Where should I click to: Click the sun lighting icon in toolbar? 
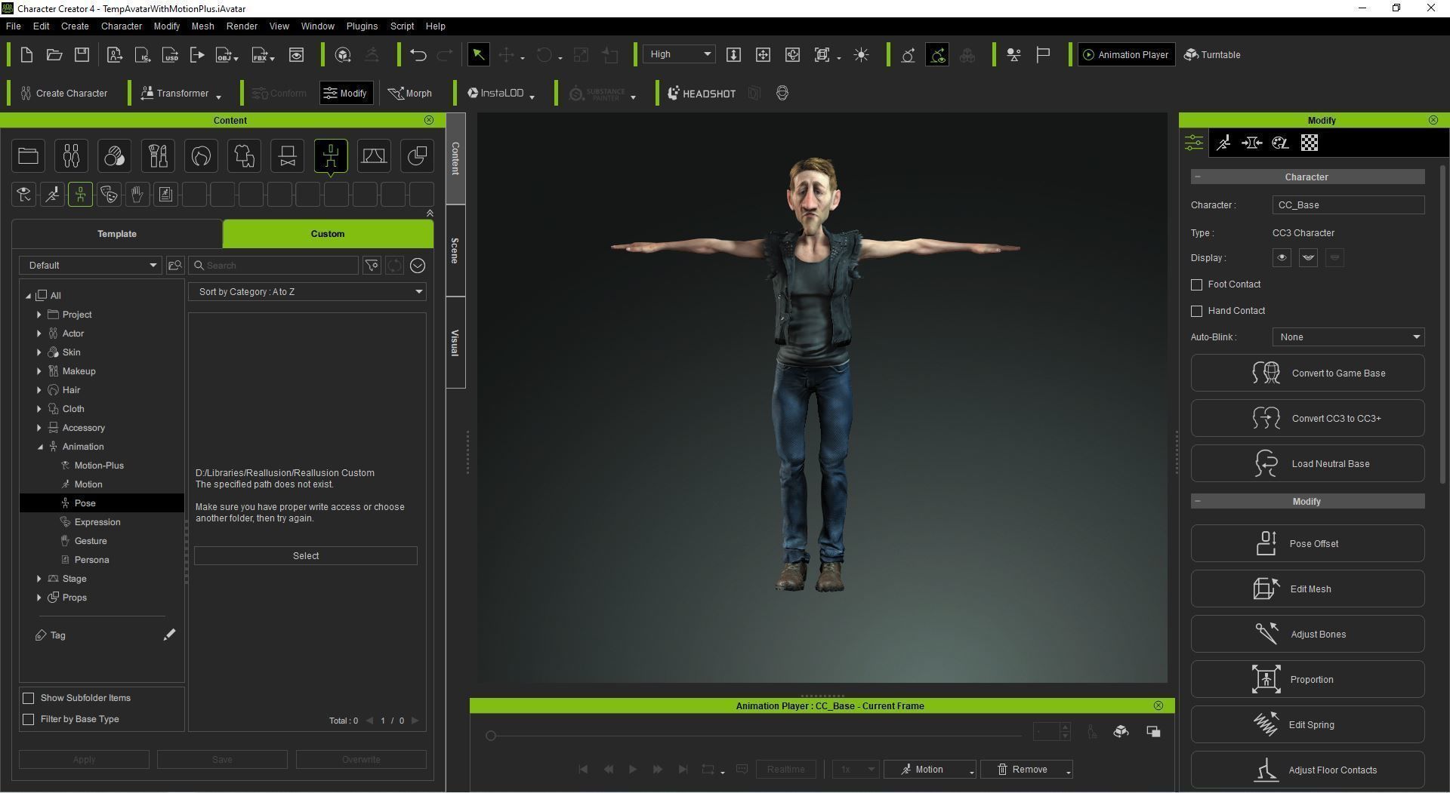(x=861, y=54)
